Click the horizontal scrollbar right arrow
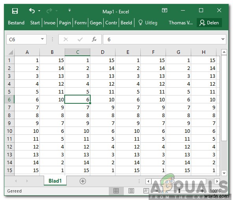 pos(217,181)
